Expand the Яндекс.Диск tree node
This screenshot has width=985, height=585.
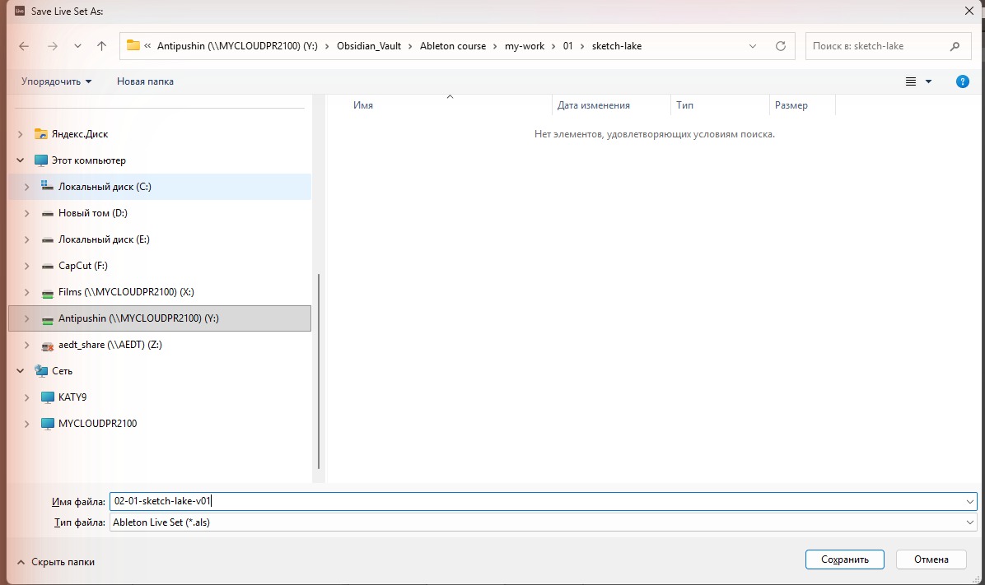pos(20,133)
